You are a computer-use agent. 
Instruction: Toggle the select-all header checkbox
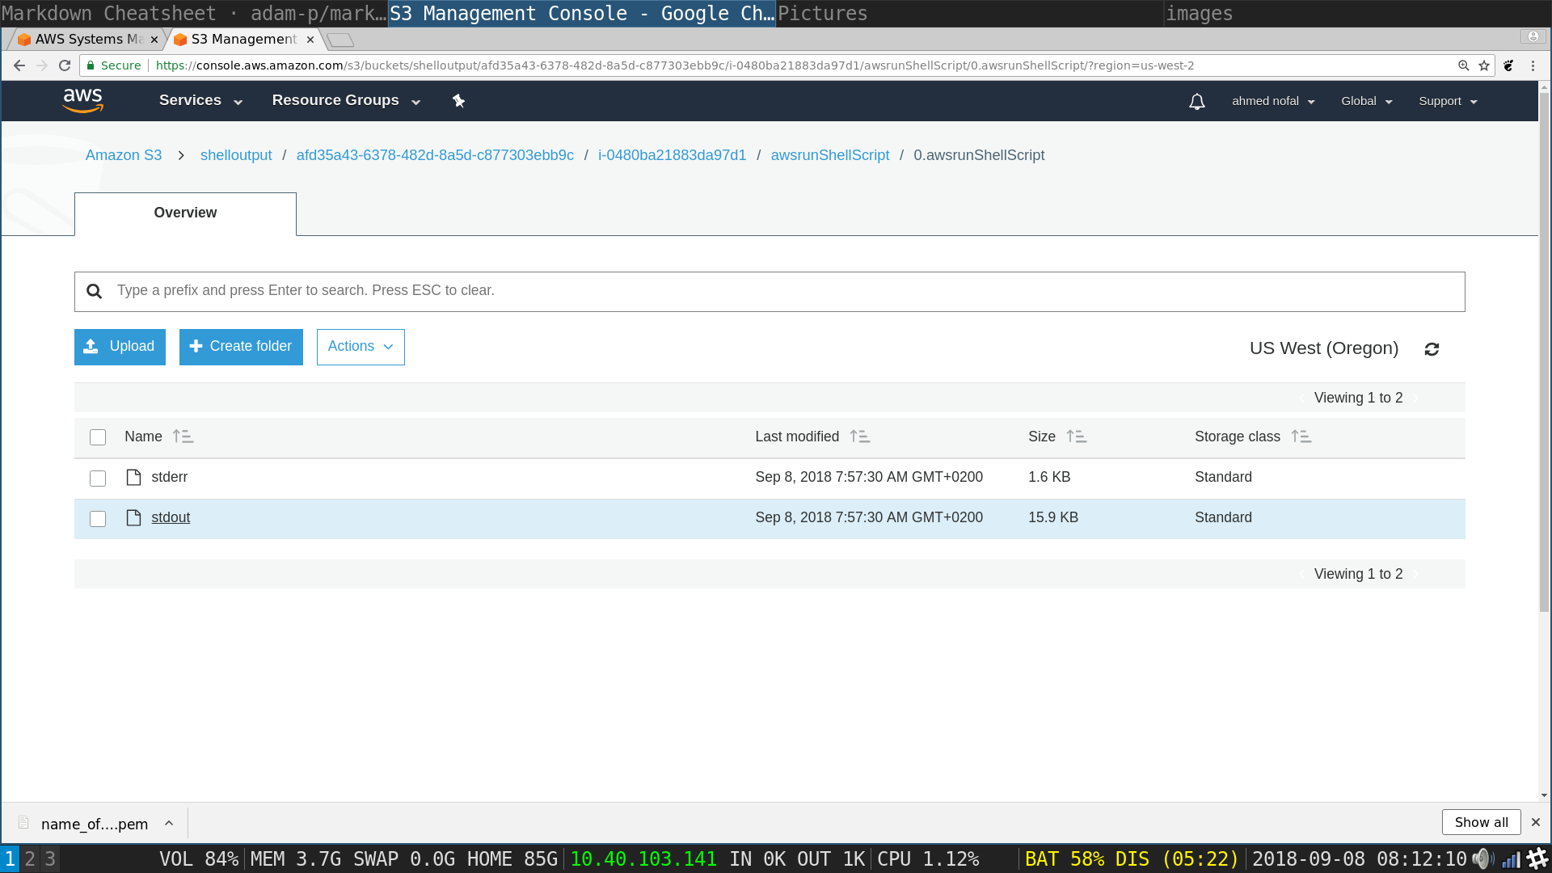(98, 437)
